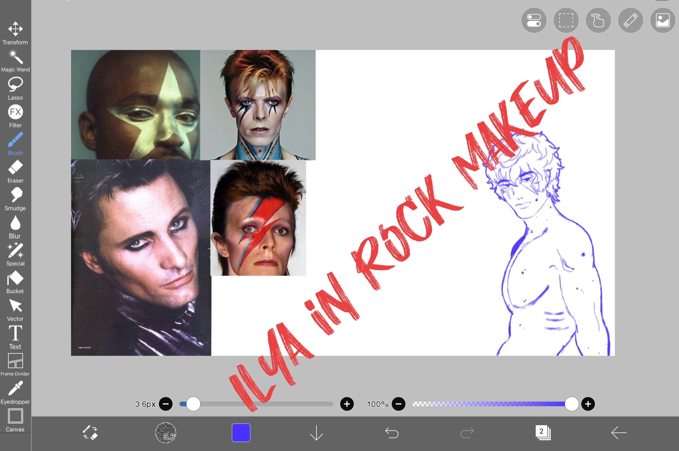The height and width of the screenshot is (451, 679).
Task: Redo the undone stroke
Action: [x=467, y=433]
